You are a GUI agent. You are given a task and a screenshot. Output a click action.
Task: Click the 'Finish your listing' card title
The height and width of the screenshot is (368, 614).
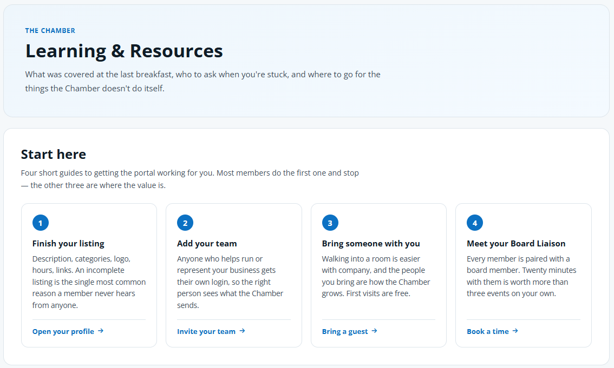[68, 243]
